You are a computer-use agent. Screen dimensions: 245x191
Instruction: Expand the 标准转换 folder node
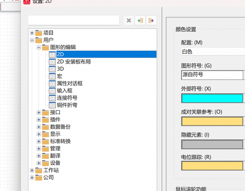click(x=39, y=141)
